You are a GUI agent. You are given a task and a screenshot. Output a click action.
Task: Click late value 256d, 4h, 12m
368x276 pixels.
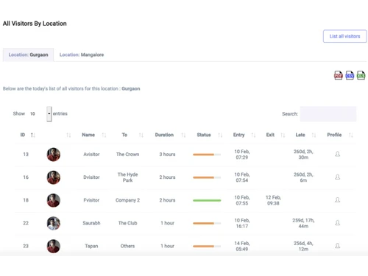coord(303,246)
